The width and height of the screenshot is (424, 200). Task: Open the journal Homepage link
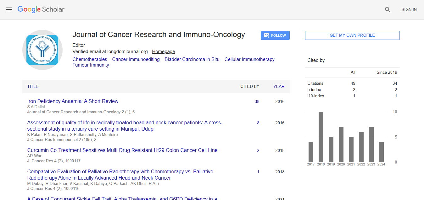point(164,51)
